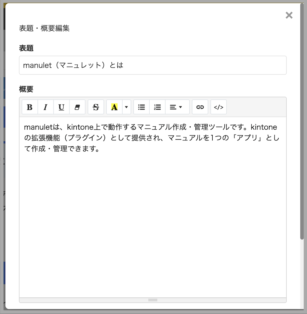Click the 表題 title input field

[x=152, y=65]
